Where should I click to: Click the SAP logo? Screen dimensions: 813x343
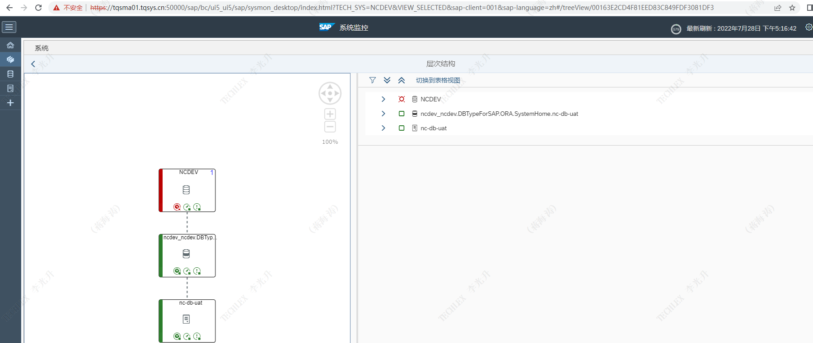click(x=326, y=27)
